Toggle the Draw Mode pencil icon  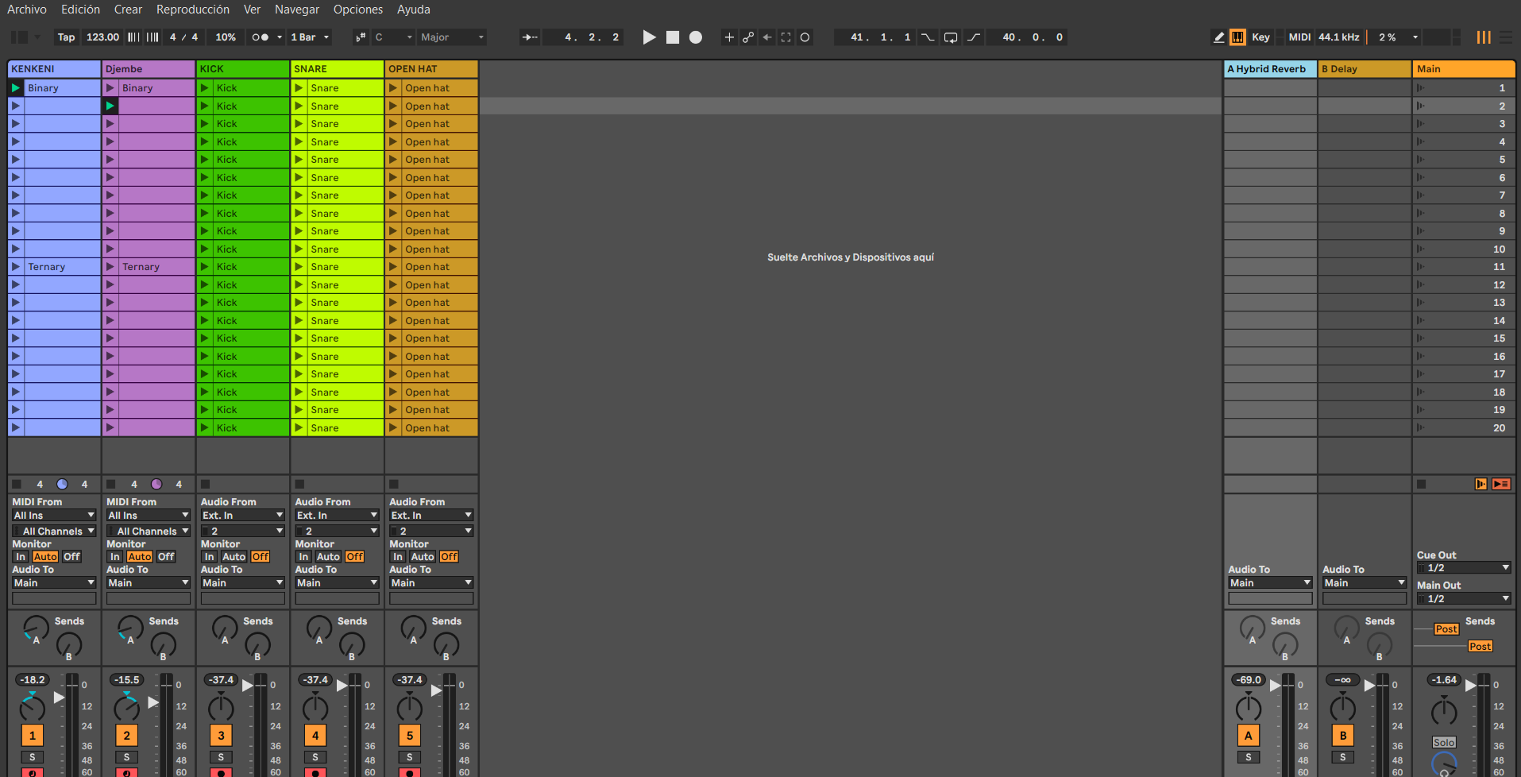coord(1218,37)
